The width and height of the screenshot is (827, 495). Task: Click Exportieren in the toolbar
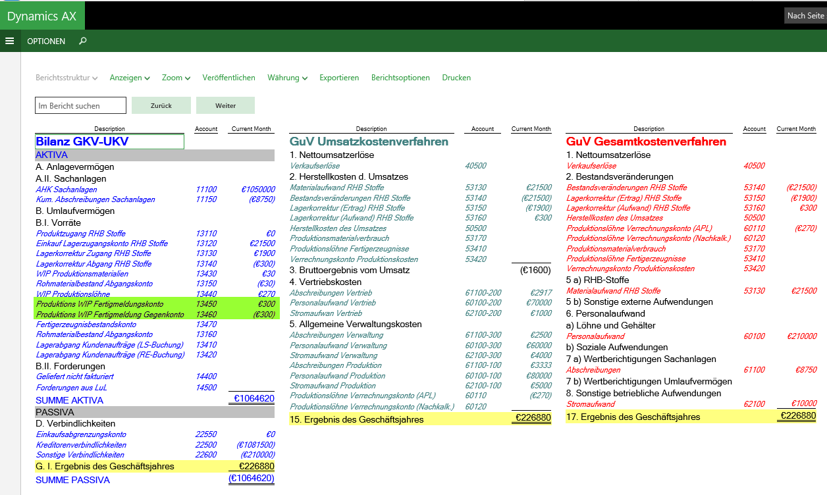339,78
